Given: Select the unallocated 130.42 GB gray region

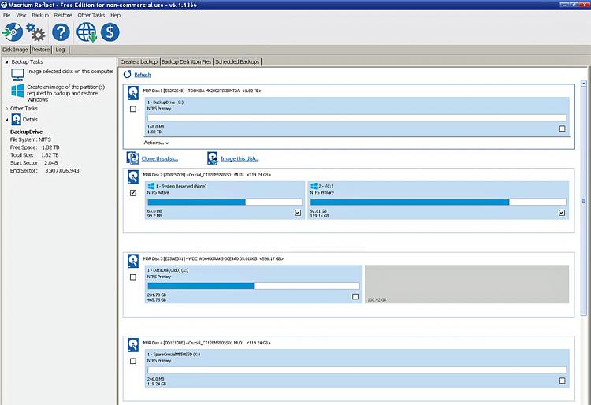Looking at the screenshot, I should coord(466,284).
